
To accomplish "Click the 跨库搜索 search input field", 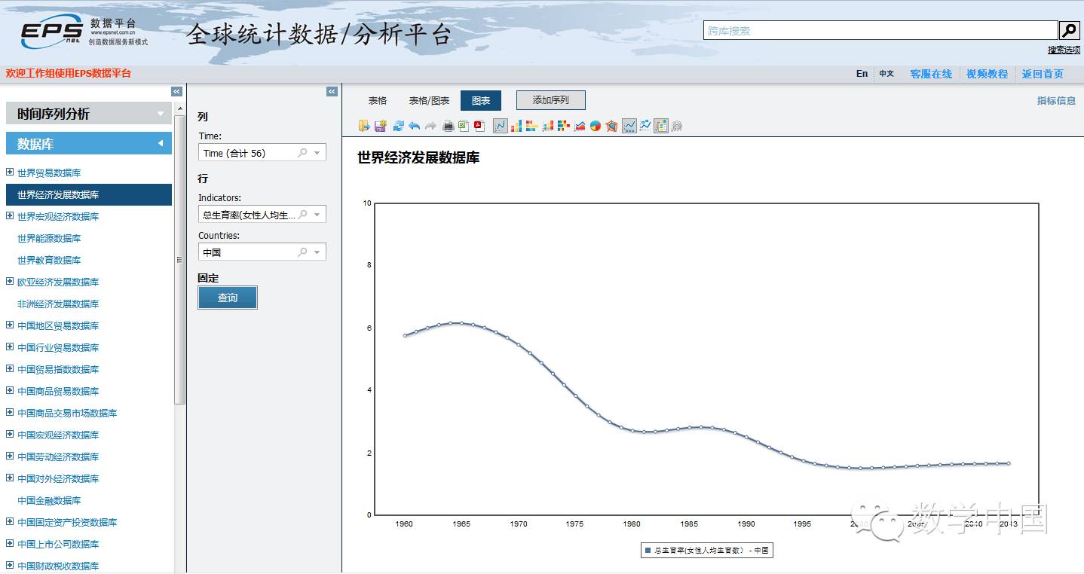I will point(880,31).
